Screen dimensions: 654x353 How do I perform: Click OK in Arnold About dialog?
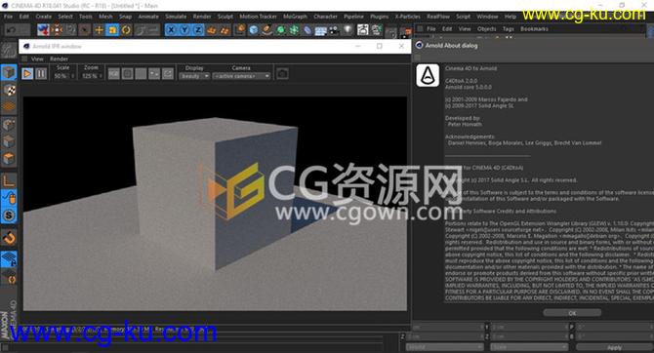point(572,313)
